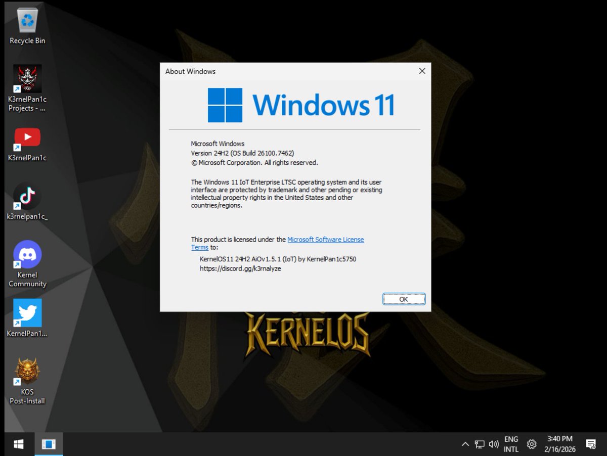Image resolution: width=607 pixels, height=456 pixels.
Task: Click the 'Version 24H2 (OS Build 26100.7462)' text
Action: point(242,153)
